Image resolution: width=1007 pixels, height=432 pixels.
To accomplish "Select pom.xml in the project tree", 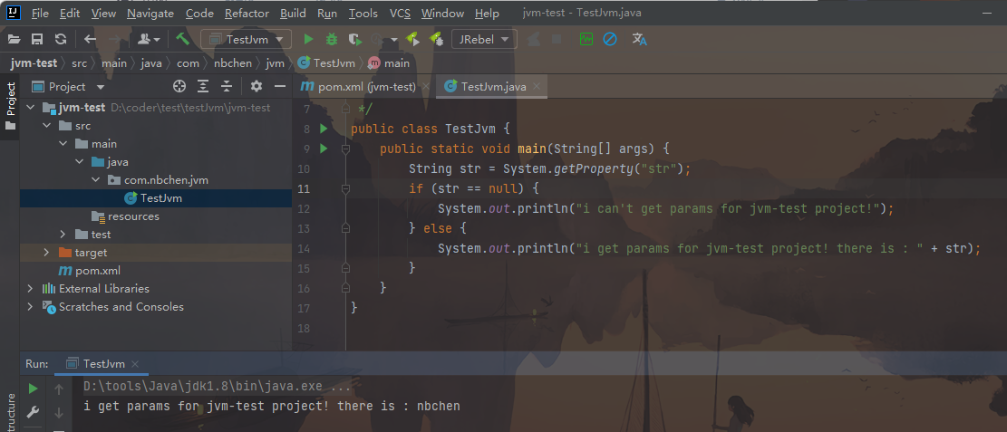I will click(98, 271).
